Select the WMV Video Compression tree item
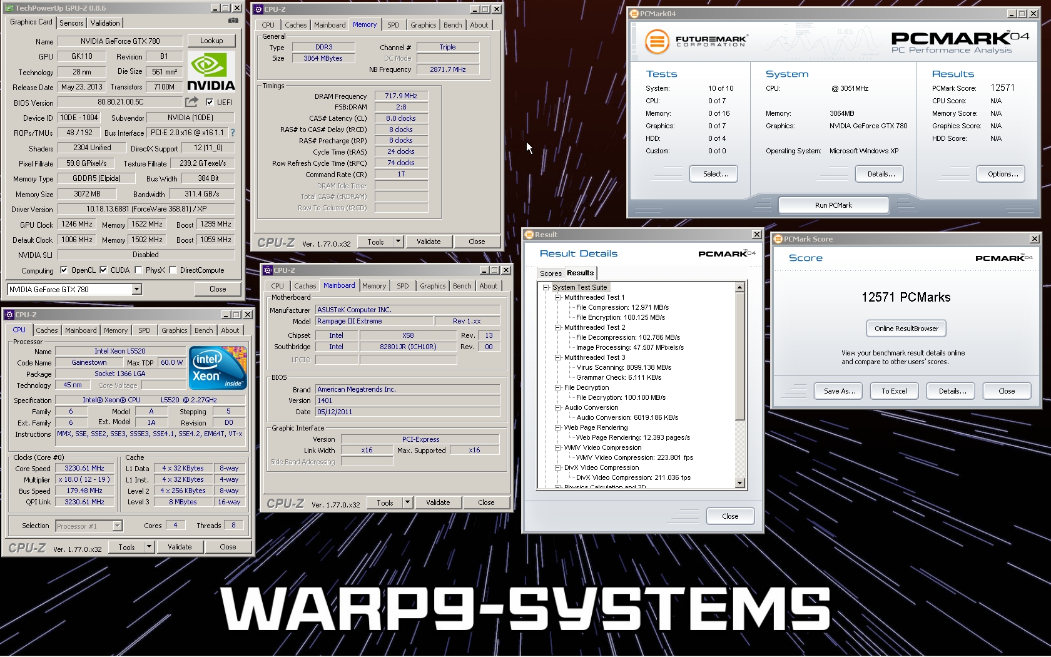Screen dimensions: 1051x657 coord(602,447)
